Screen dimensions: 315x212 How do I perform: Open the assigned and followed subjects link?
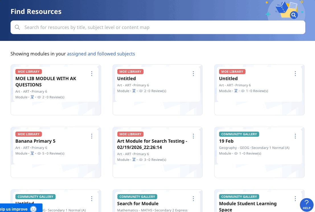tap(101, 53)
